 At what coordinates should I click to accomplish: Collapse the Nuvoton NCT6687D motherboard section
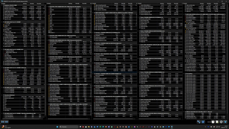(48, 7)
